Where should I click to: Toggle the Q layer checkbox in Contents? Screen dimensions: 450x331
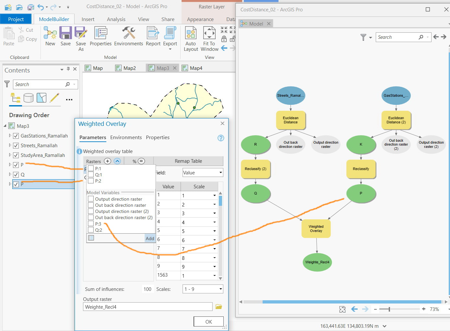(16, 175)
